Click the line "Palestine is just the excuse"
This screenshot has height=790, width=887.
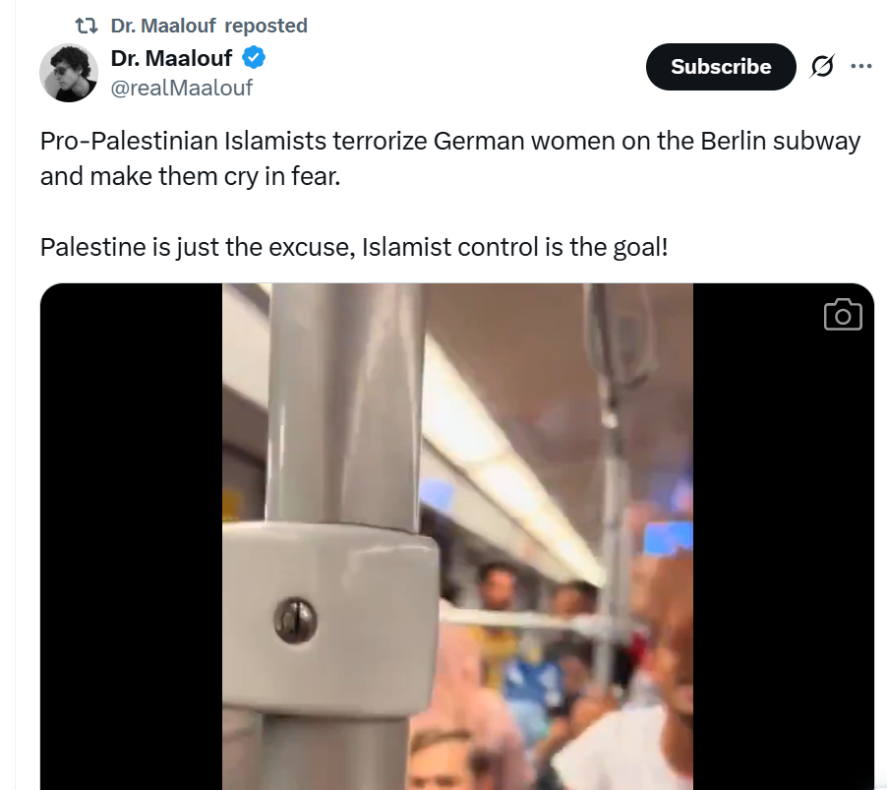click(x=354, y=247)
